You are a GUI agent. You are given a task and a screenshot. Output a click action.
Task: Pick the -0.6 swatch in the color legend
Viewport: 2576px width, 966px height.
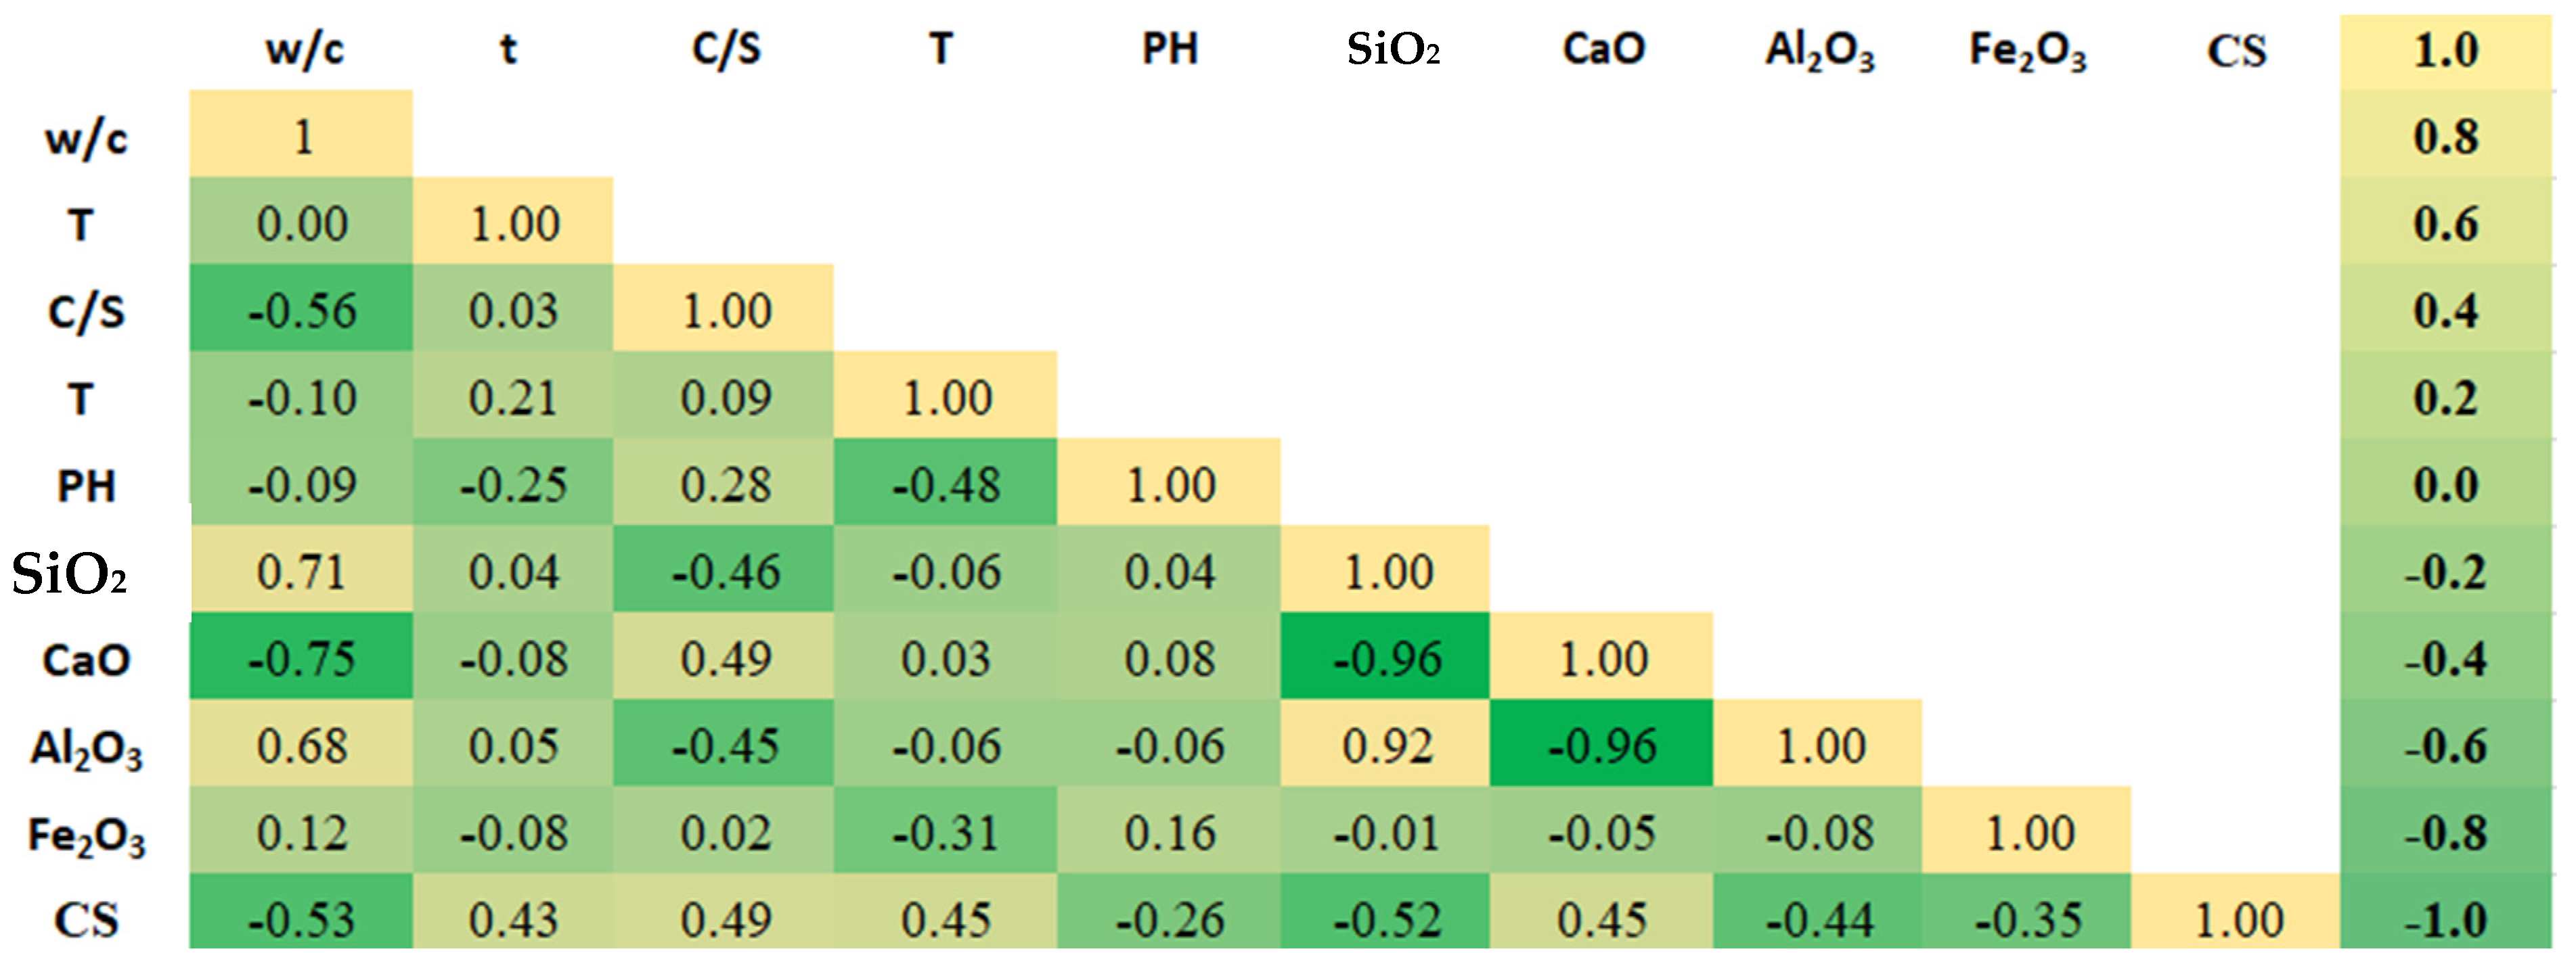pos(2445,746)
